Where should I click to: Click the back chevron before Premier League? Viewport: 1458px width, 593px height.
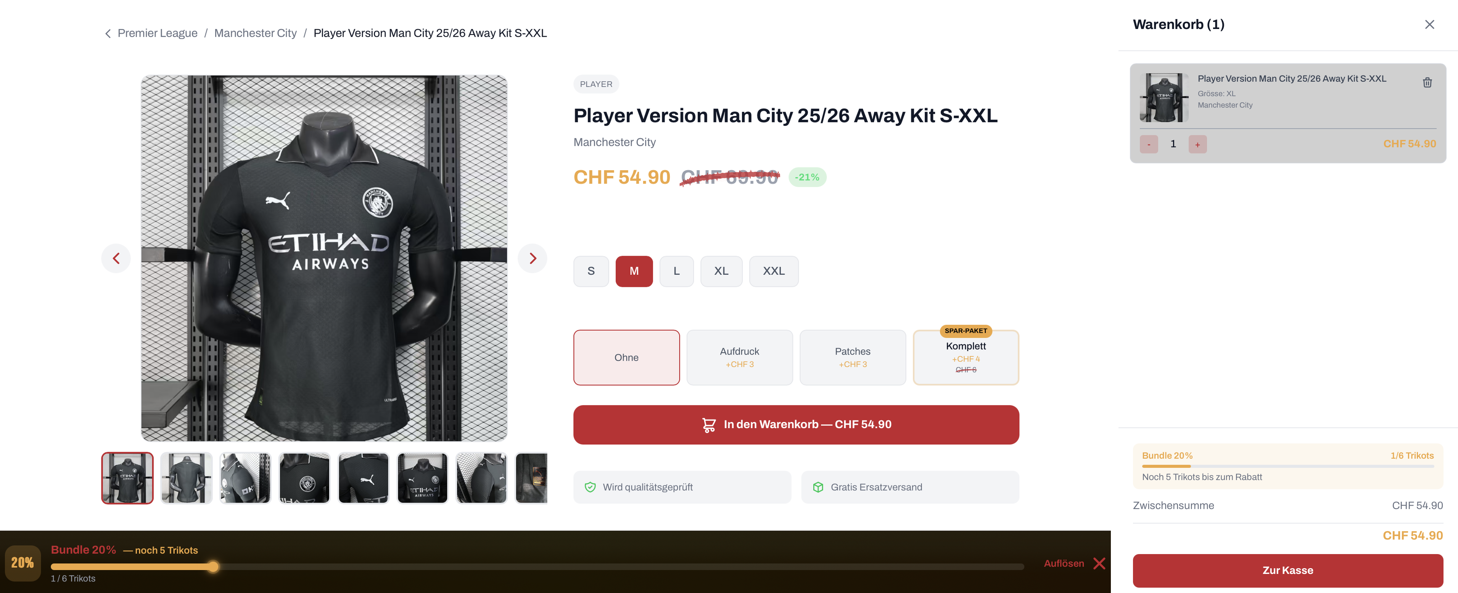click(108, 34)
